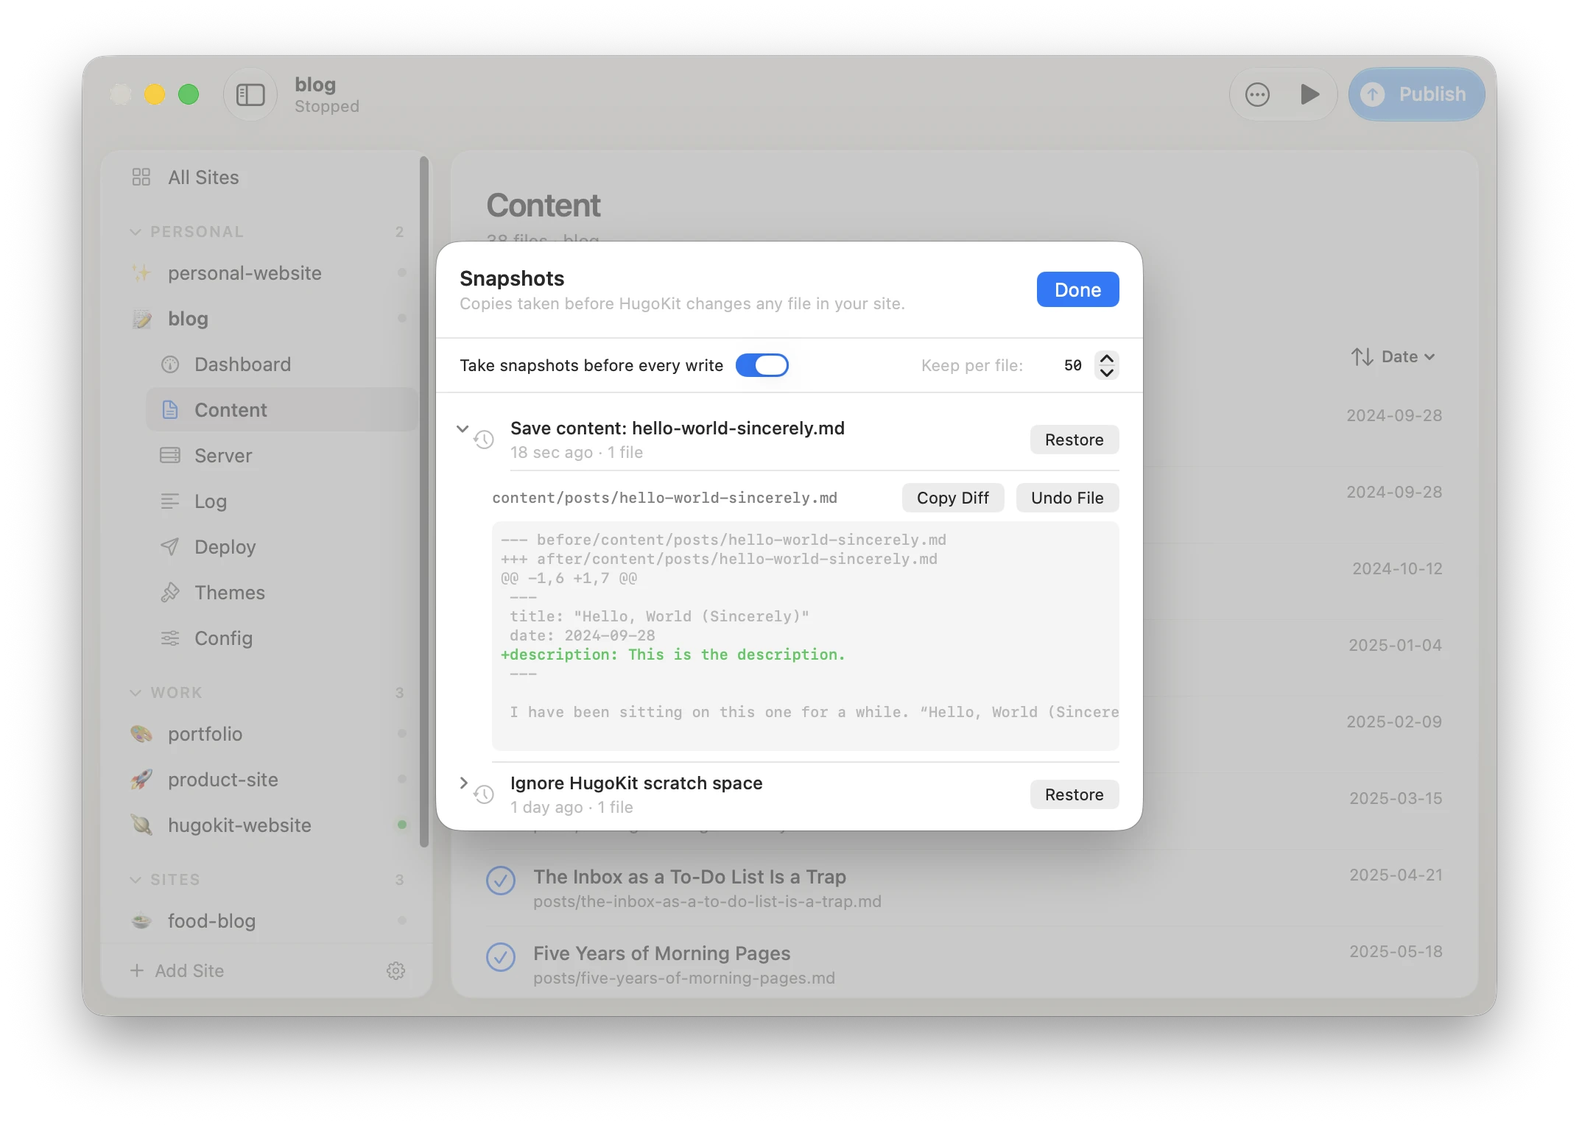Click the product-site rocket icon

click(141, 780)
